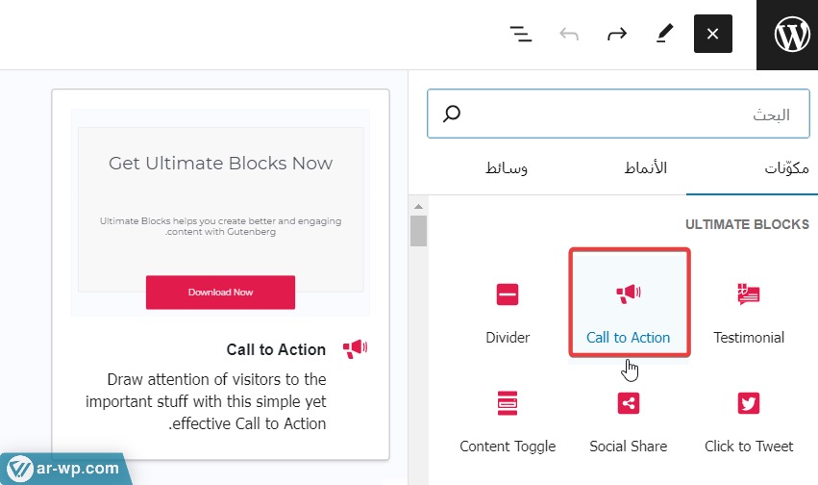Close the block inserter panel
The width and height of the screenshot is (818, 485).
pyautogui.click(x=712, y=35)
